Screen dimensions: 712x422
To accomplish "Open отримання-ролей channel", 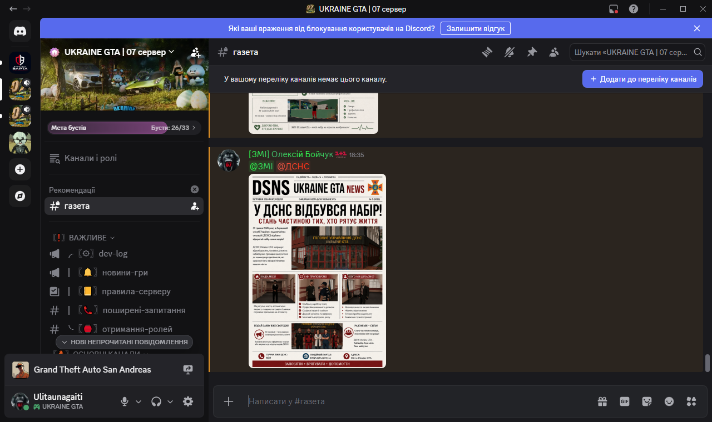I will coord(123,329).
